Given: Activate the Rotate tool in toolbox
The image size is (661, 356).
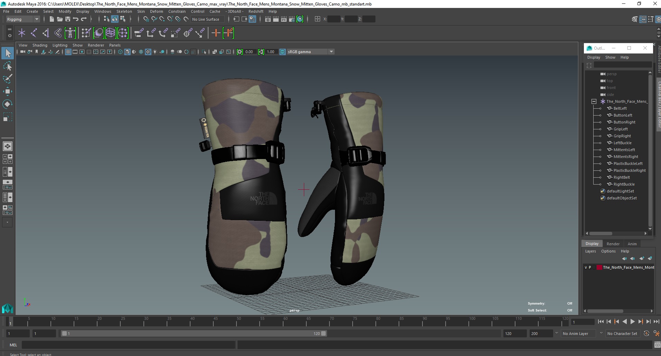Looking at the screenshot, I should (x=8, y=104).
